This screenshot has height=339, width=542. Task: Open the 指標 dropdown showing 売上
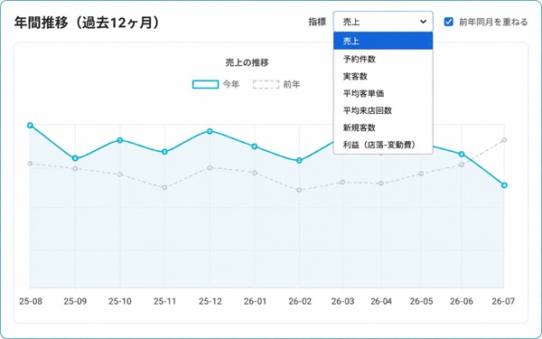pyautogui.click(x=383, y=22)
